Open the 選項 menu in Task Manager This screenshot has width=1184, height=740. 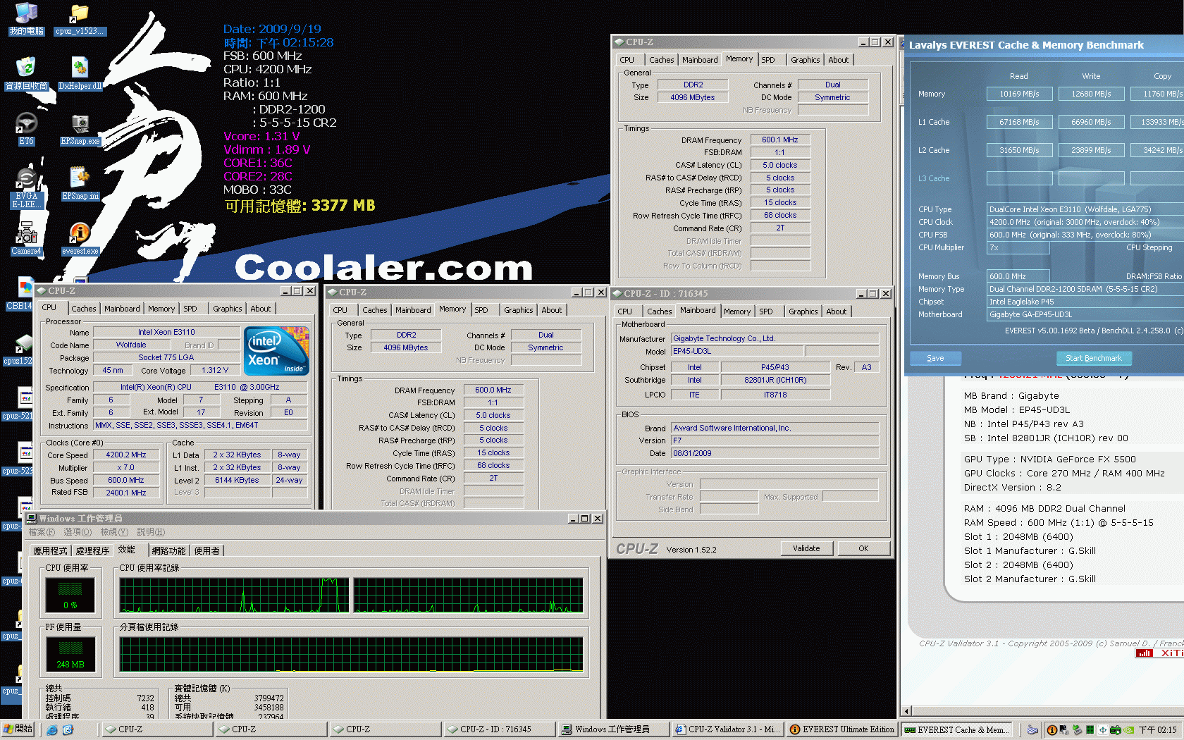click(78, 532)
